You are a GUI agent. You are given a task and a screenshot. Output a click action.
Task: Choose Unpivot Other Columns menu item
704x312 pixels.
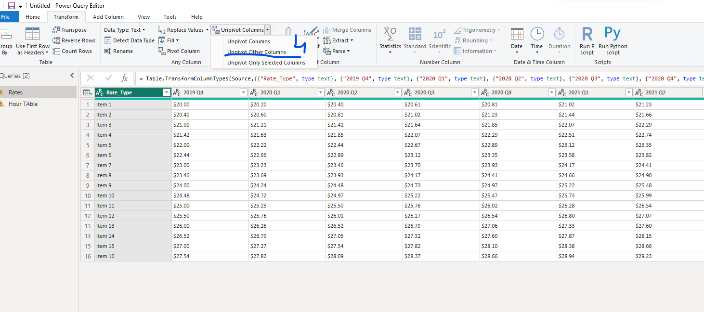(257, 52)
